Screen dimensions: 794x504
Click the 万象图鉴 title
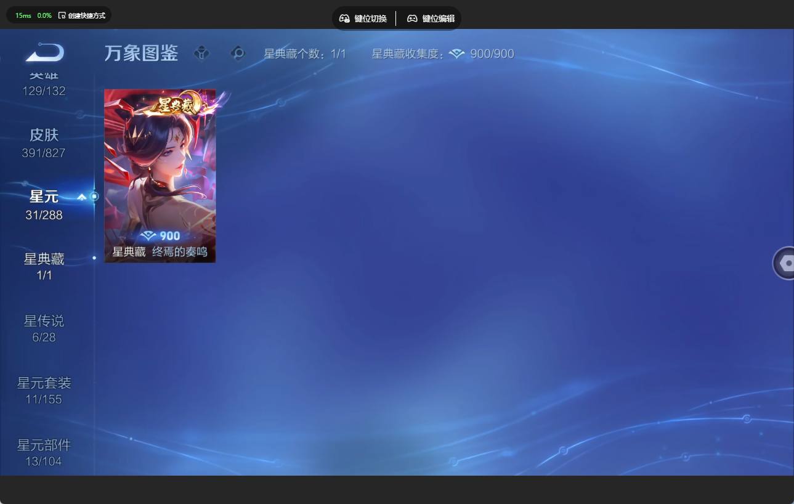coord(141,54)
